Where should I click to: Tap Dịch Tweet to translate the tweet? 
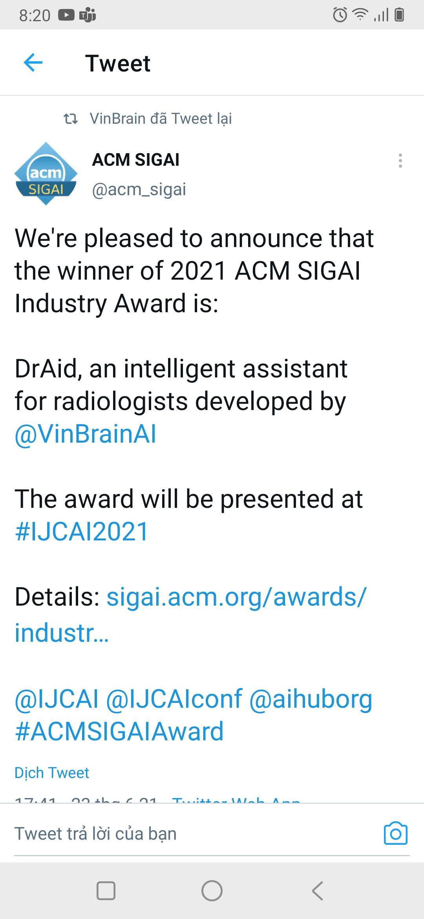(x=52, y=773)
